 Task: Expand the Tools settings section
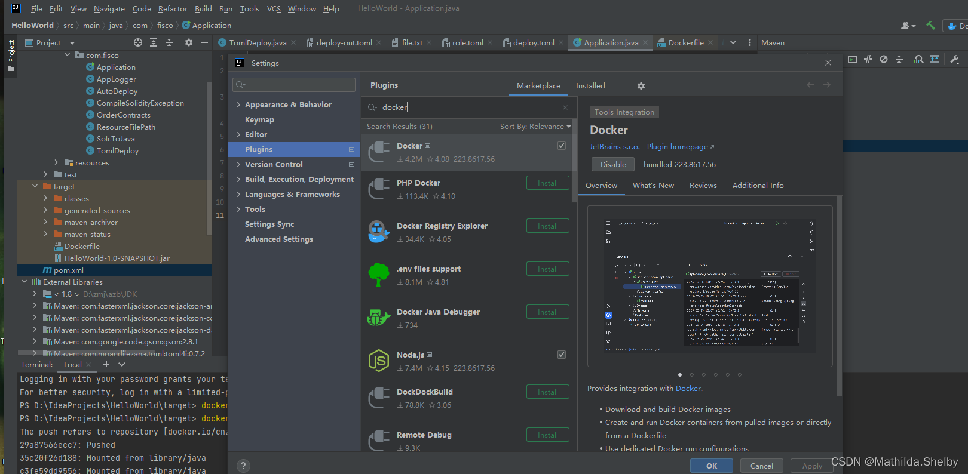238,210
